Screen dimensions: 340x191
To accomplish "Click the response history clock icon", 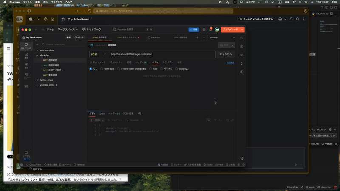I will [139, 114].
